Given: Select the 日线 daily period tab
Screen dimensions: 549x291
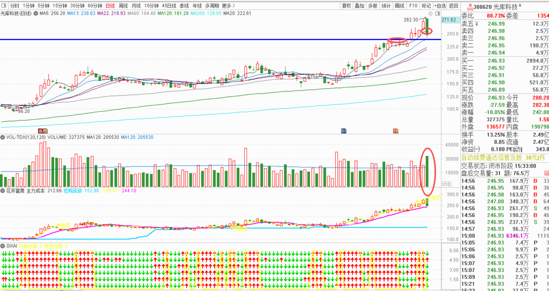Looking at the screenshot, I should point(110,6).
